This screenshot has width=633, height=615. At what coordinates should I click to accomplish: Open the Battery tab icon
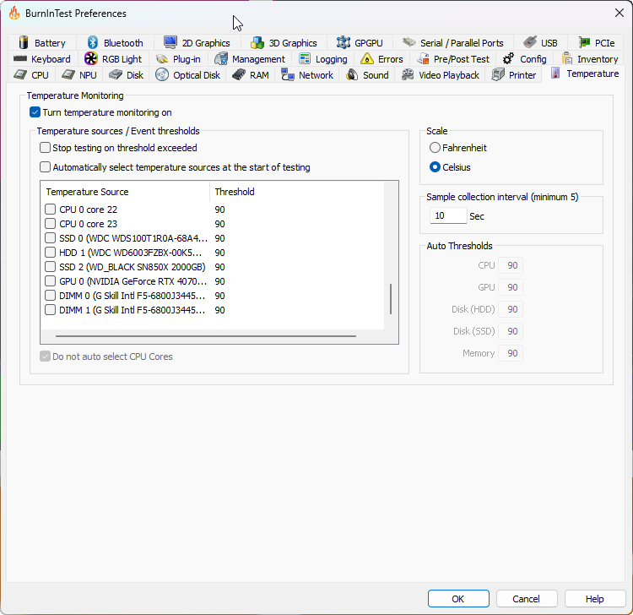pos(24,42)
